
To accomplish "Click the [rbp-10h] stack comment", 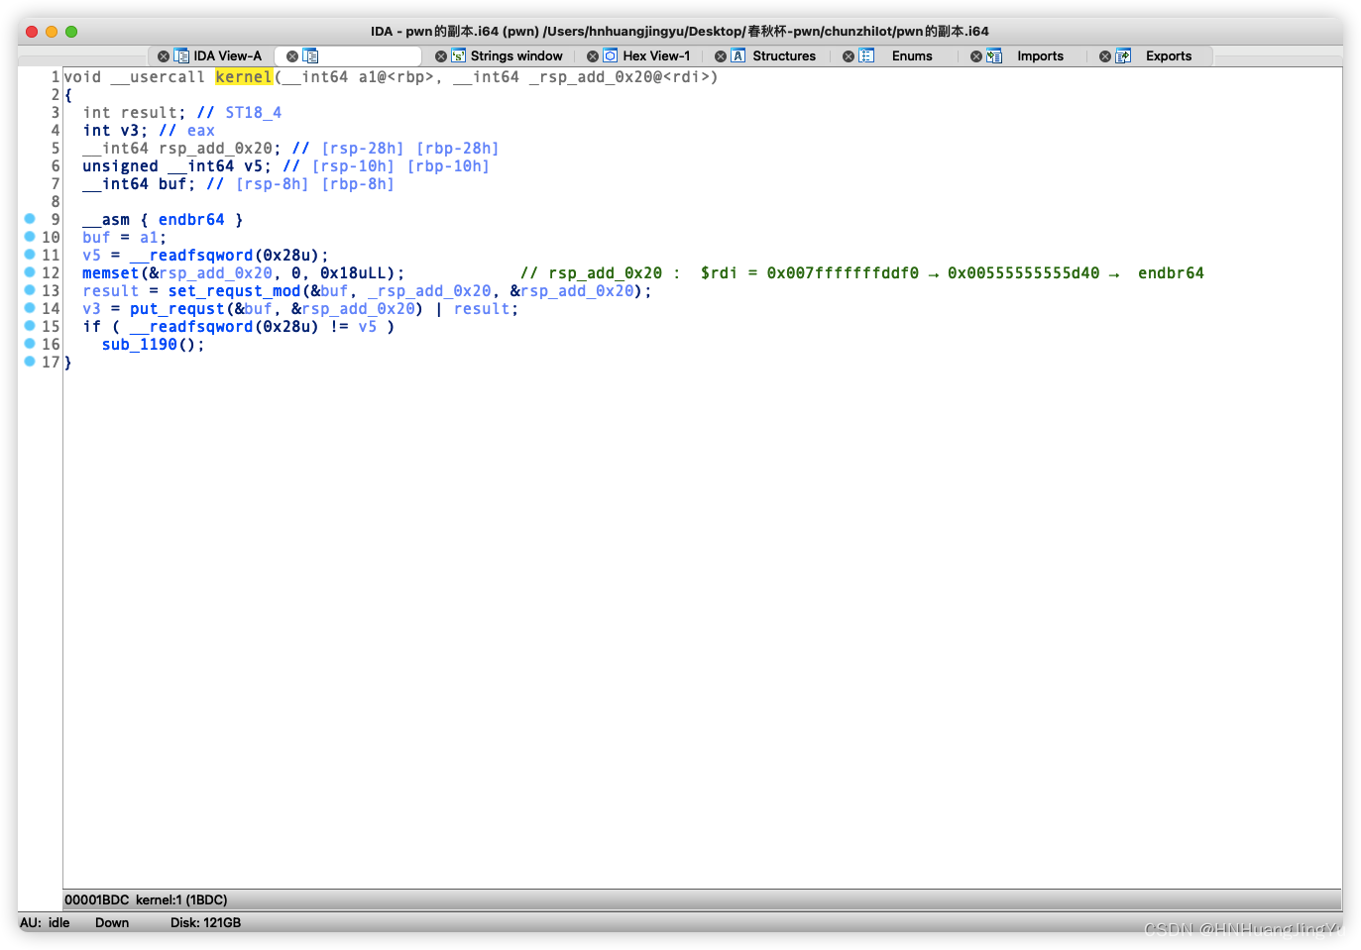I will 448,166.
